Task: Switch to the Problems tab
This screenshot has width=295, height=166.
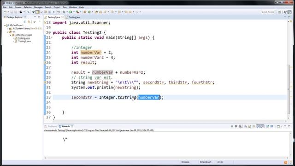Action: pos(51,126)
